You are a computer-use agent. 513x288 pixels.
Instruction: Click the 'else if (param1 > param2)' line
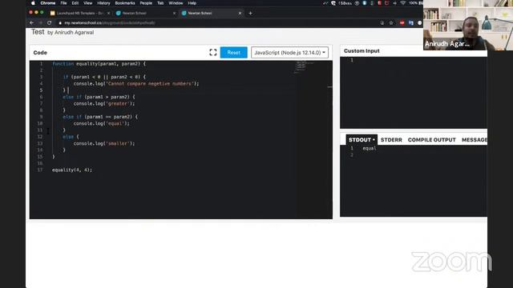tap(99, 97)
